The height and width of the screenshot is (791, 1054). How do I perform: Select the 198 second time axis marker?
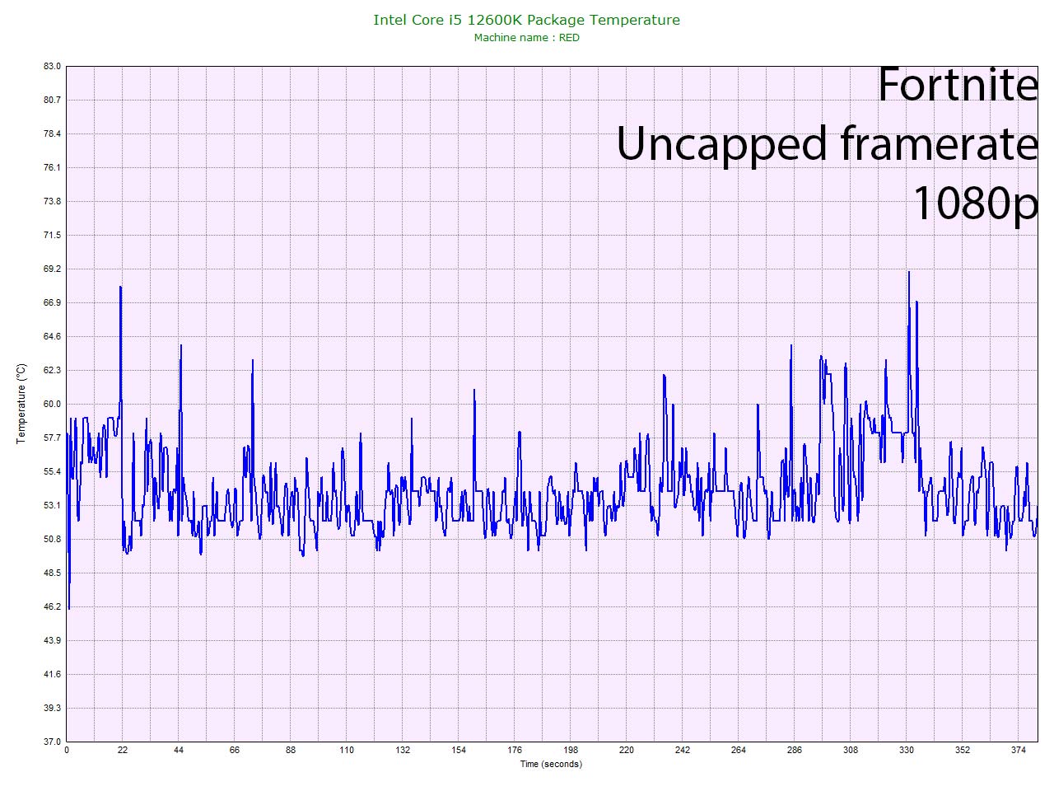tap(571, 750)
